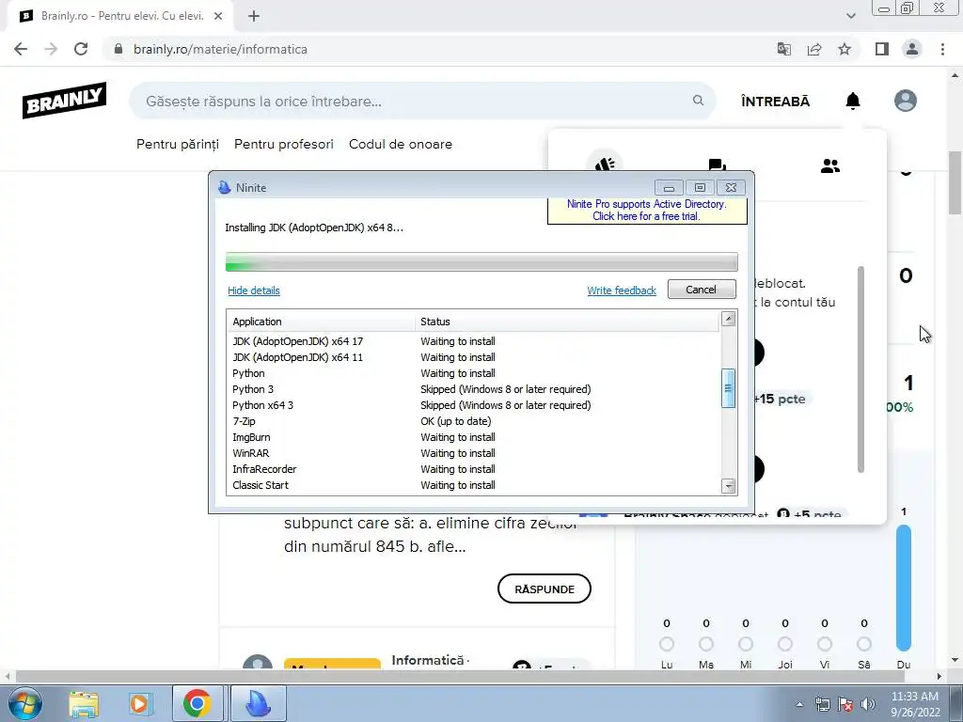The height and width of the screenshot is (722, 963).
Task: Click the Ninite installation progress bar
Action: click(x=481, y=261)
